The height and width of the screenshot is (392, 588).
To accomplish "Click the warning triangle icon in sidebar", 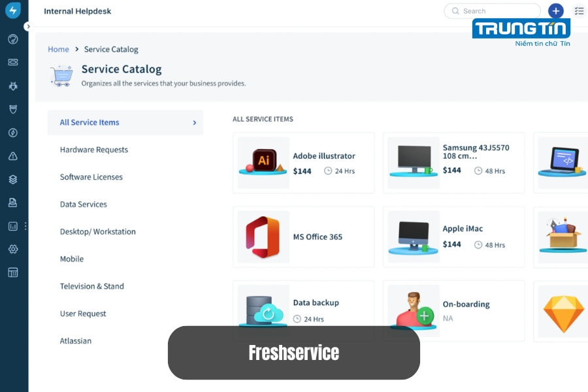I will pyautogui.click(x=12, y=156).
